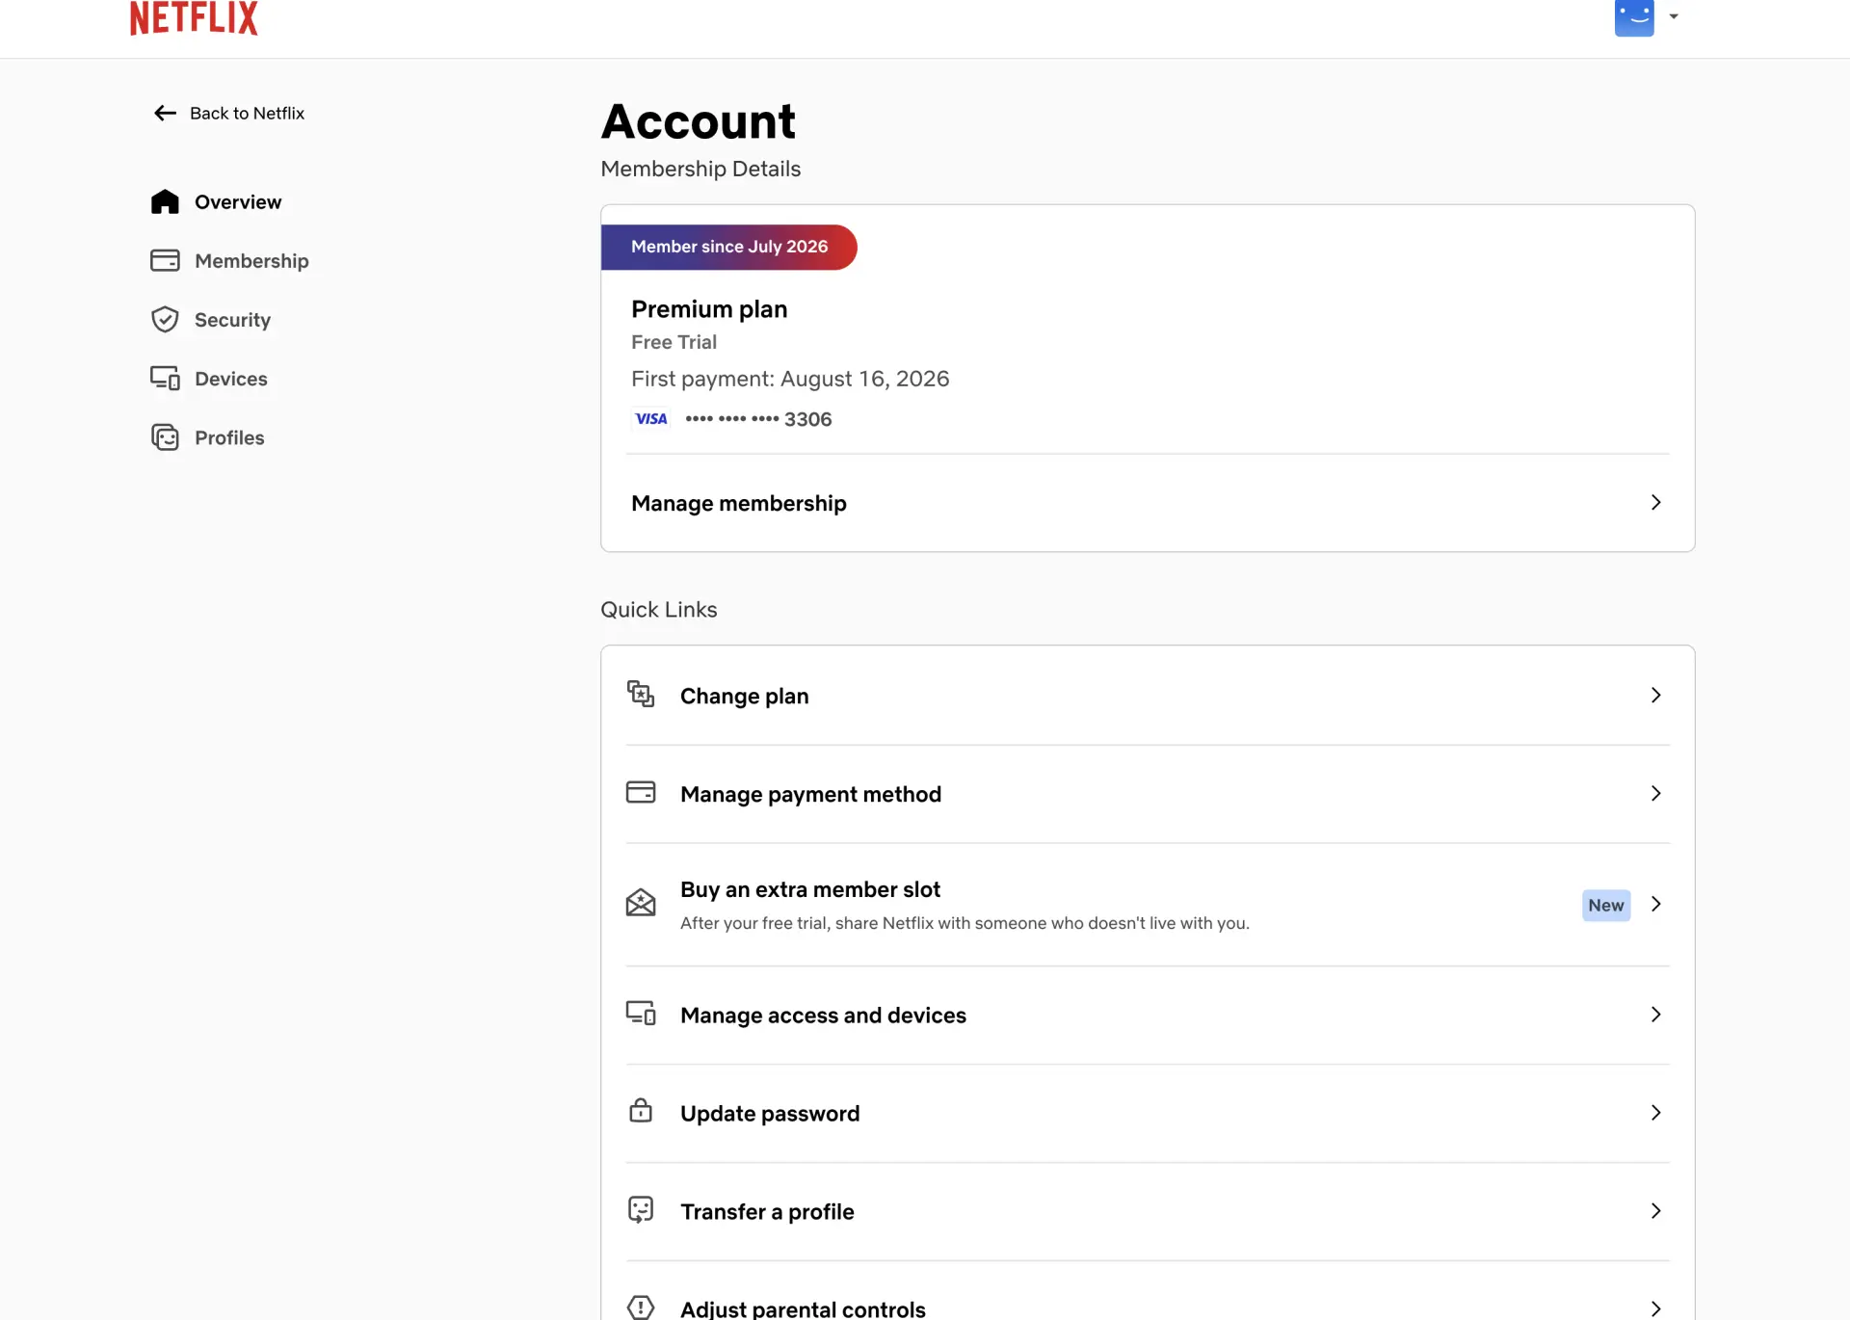
Task: Click the Free Trial label
Action: click(x=674, y=342)
